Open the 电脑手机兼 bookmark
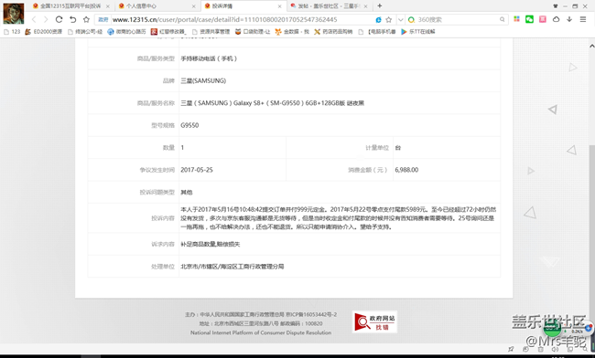 (x=377, y=32)
